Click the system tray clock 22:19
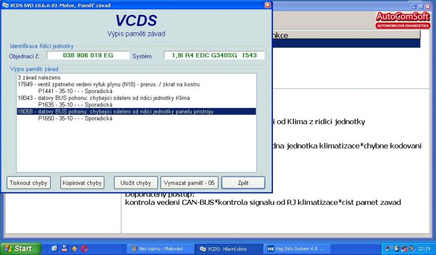The height and width of the screenshot is (255, 436). [424, 249]
